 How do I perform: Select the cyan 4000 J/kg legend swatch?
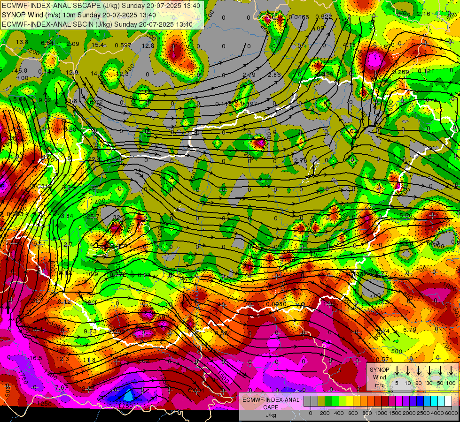point(435,401)
